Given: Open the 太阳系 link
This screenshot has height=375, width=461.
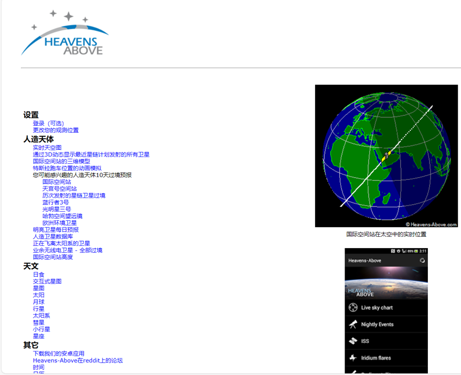Looking at the screenshot, I should (42, 316).
